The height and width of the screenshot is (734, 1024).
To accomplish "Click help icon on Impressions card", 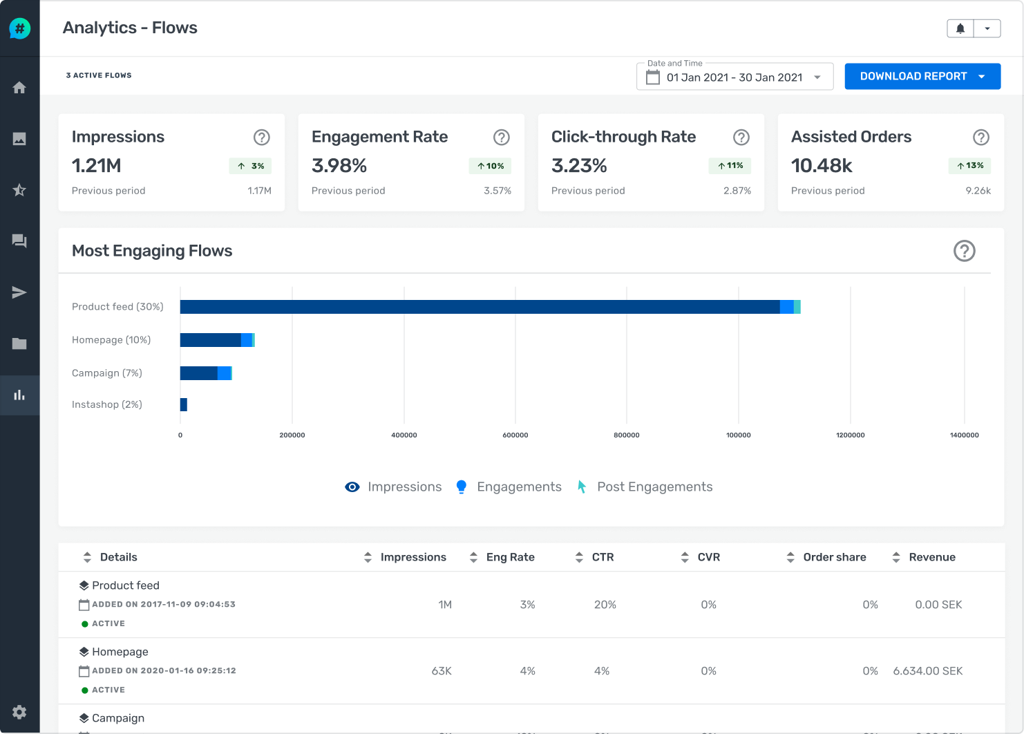I will point(261,138).
